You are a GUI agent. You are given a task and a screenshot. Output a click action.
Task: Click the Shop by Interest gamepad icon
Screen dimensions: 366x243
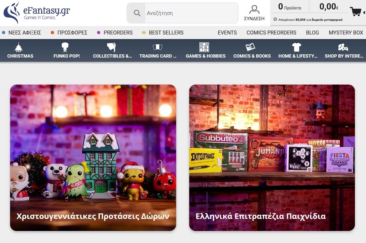[x=343, y=47]
